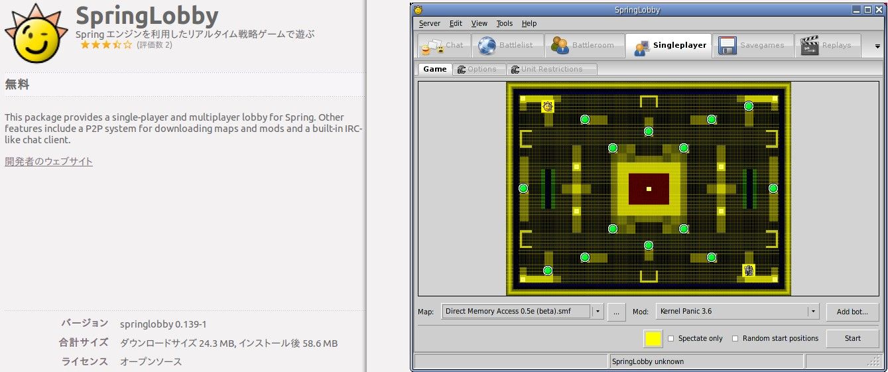The width and height of the screenshot is (888, 372).
Task: Click the Map dropdown arrow button
Action: click(598, 311)
